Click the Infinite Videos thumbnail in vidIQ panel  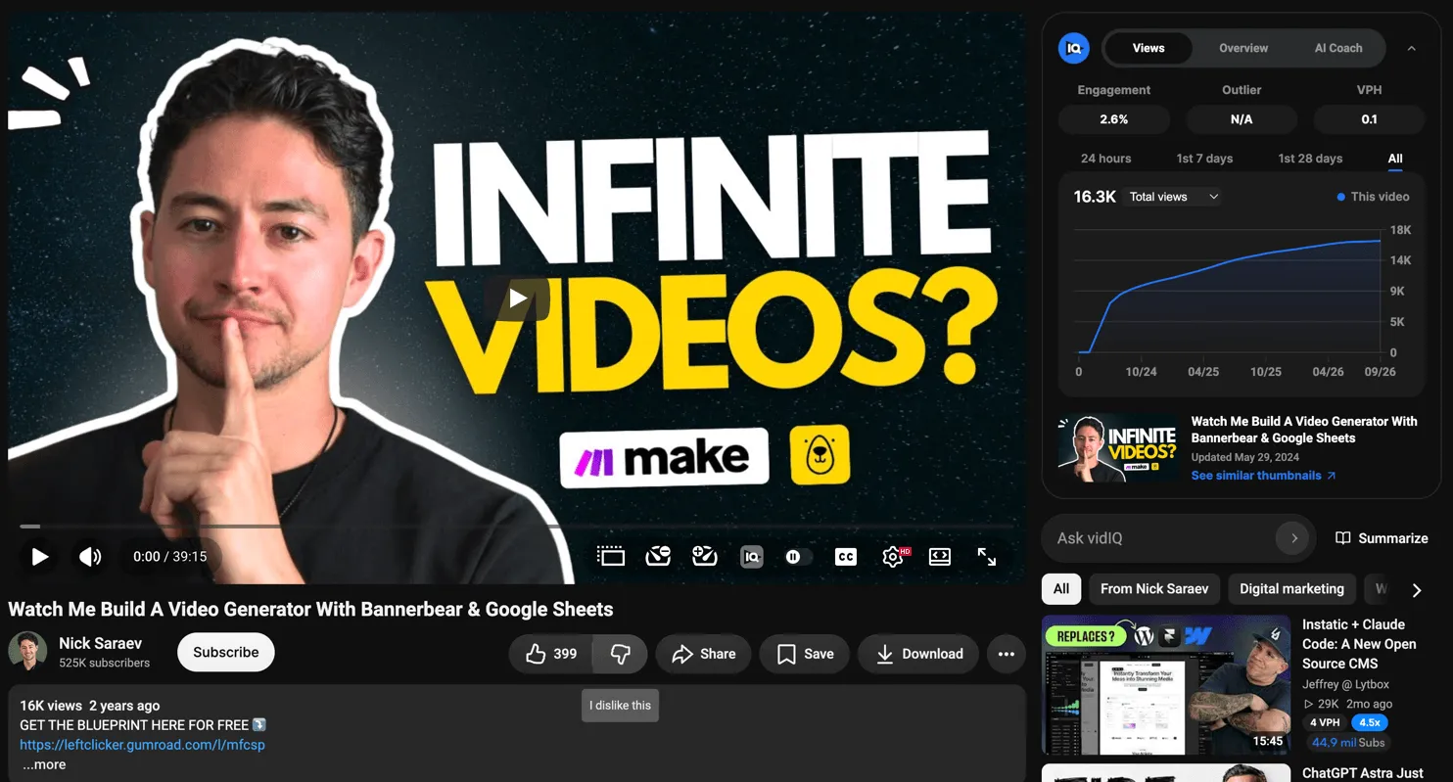(x=1118, y=448)
